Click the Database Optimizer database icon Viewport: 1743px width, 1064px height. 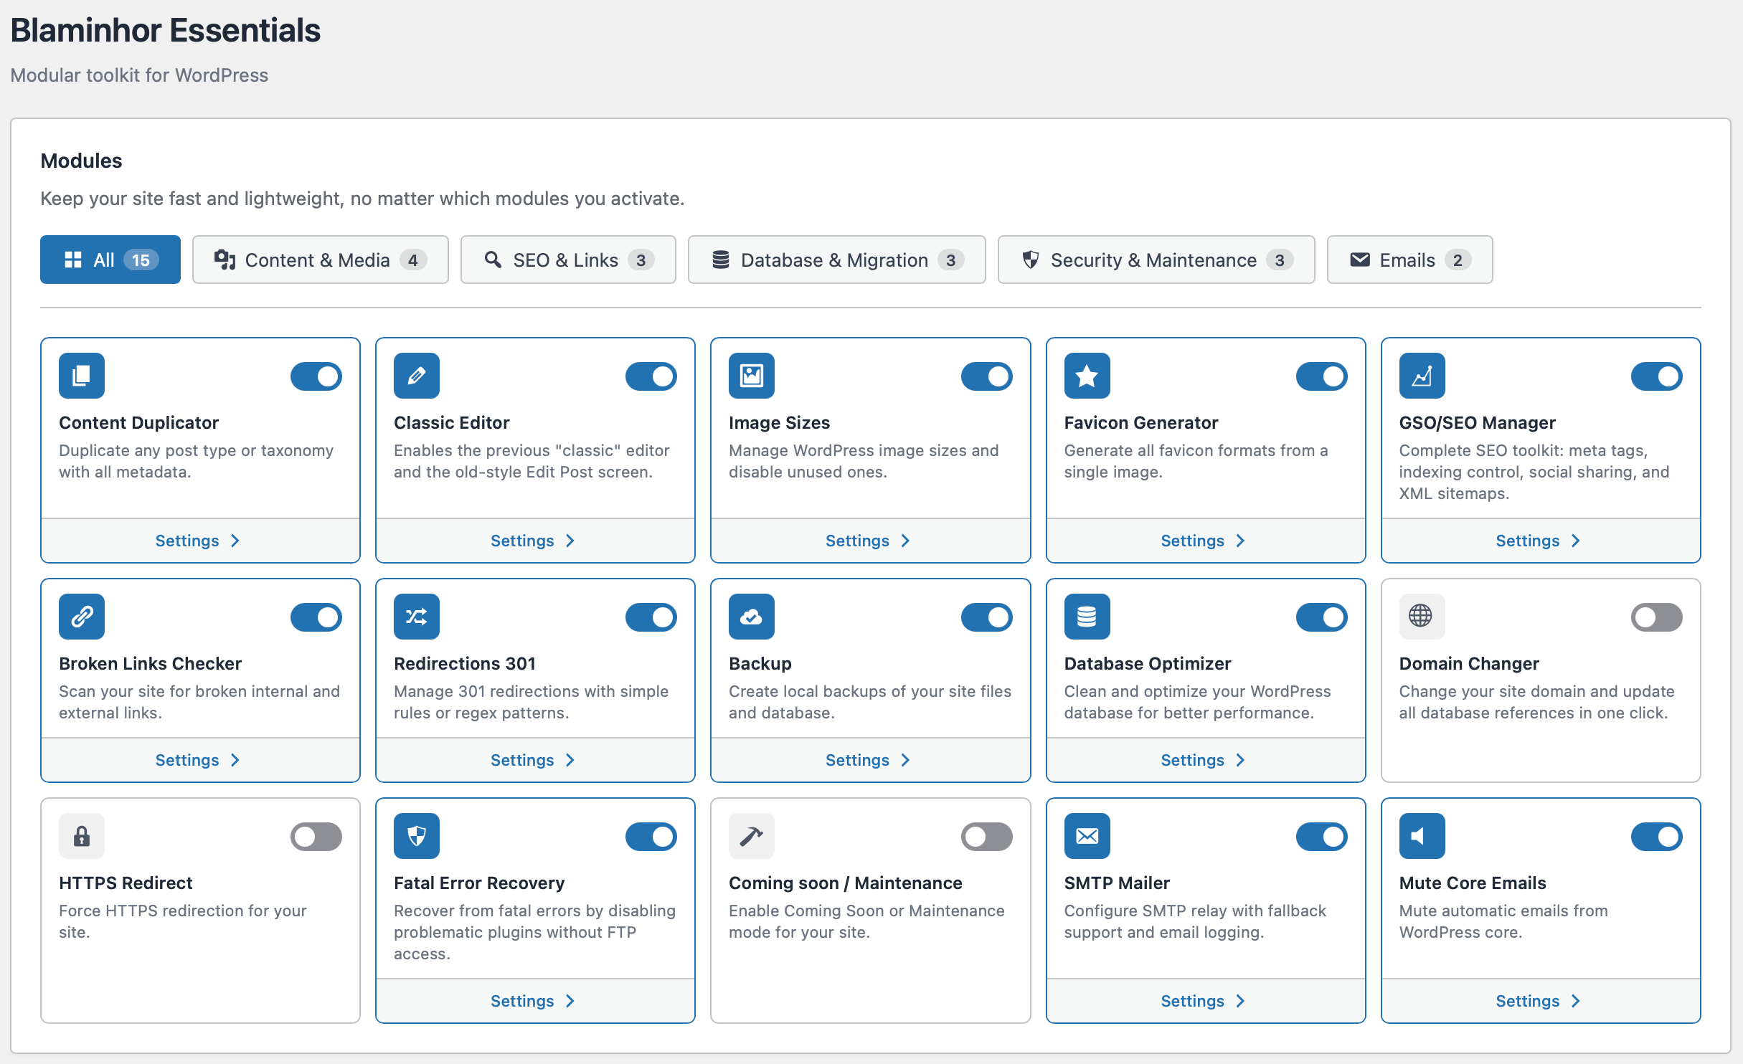click(x=1087, y=616)
